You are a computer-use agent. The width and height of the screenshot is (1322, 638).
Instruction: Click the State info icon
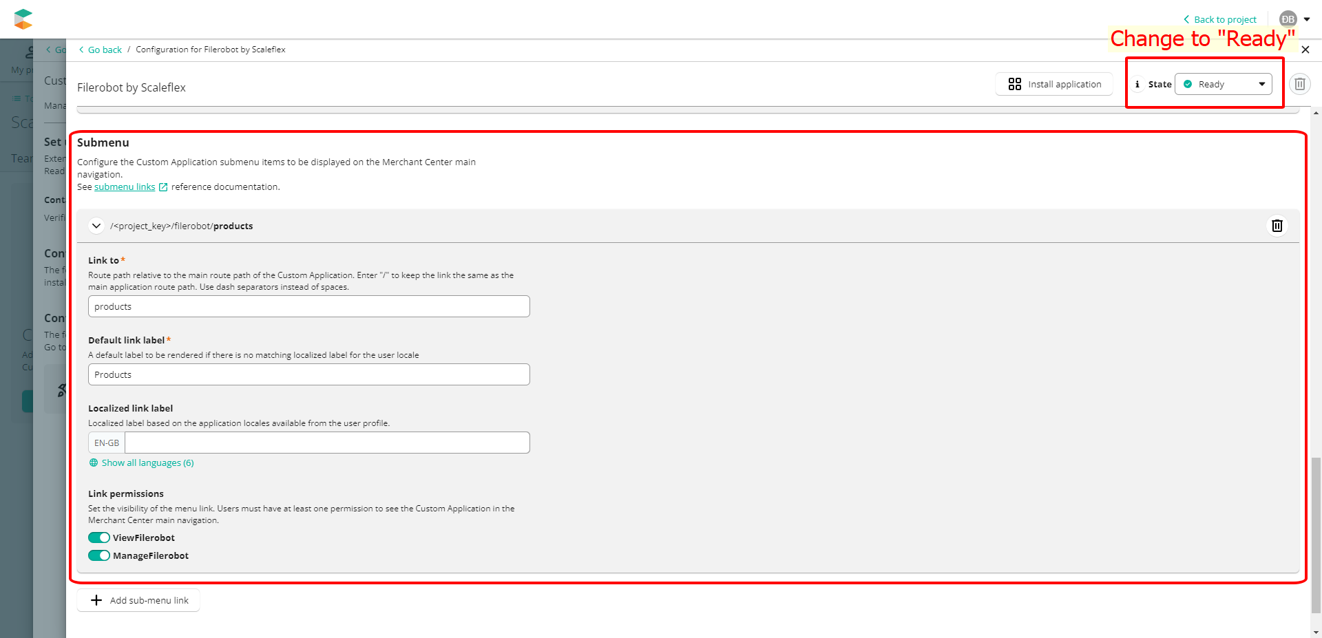pos(1137,84)
